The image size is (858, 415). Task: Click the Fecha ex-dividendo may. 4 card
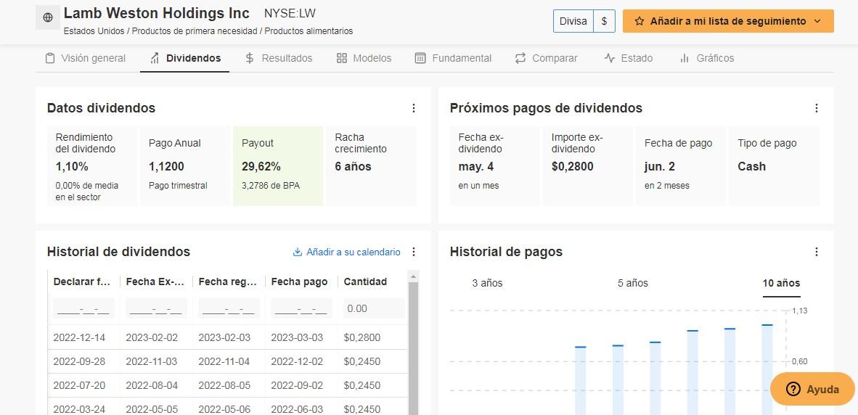(x=494, y=166)
